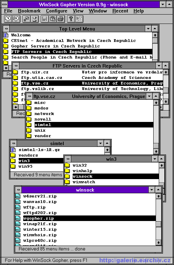Image resolution: width=174 pixels, height=265 pixels.
Task: Click scroll-down arrow in the winsock window
Action: click(x=158, y=243)
